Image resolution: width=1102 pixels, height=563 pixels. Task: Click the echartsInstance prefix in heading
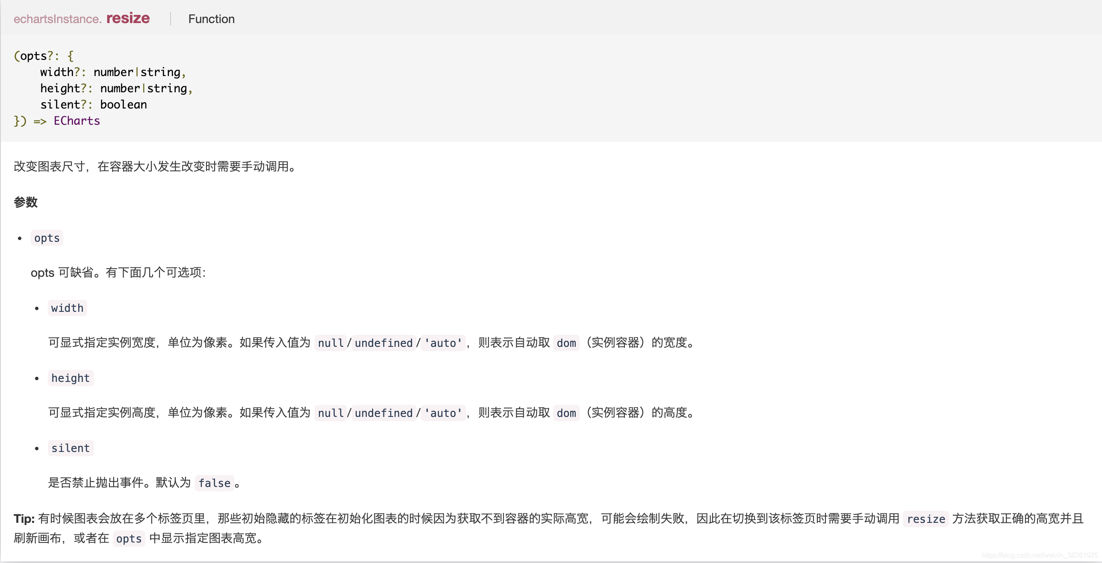(x=57, y=19)
